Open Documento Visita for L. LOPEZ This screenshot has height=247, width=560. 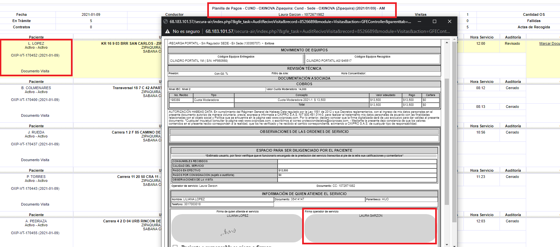[x=35, y=71]
